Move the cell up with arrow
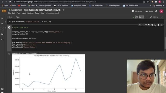 [x=140, y=25]
